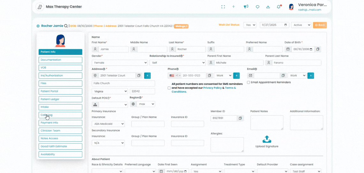
Task: Open the chat bubble icon
Action: pyautogui.click(x=257, y=7)
